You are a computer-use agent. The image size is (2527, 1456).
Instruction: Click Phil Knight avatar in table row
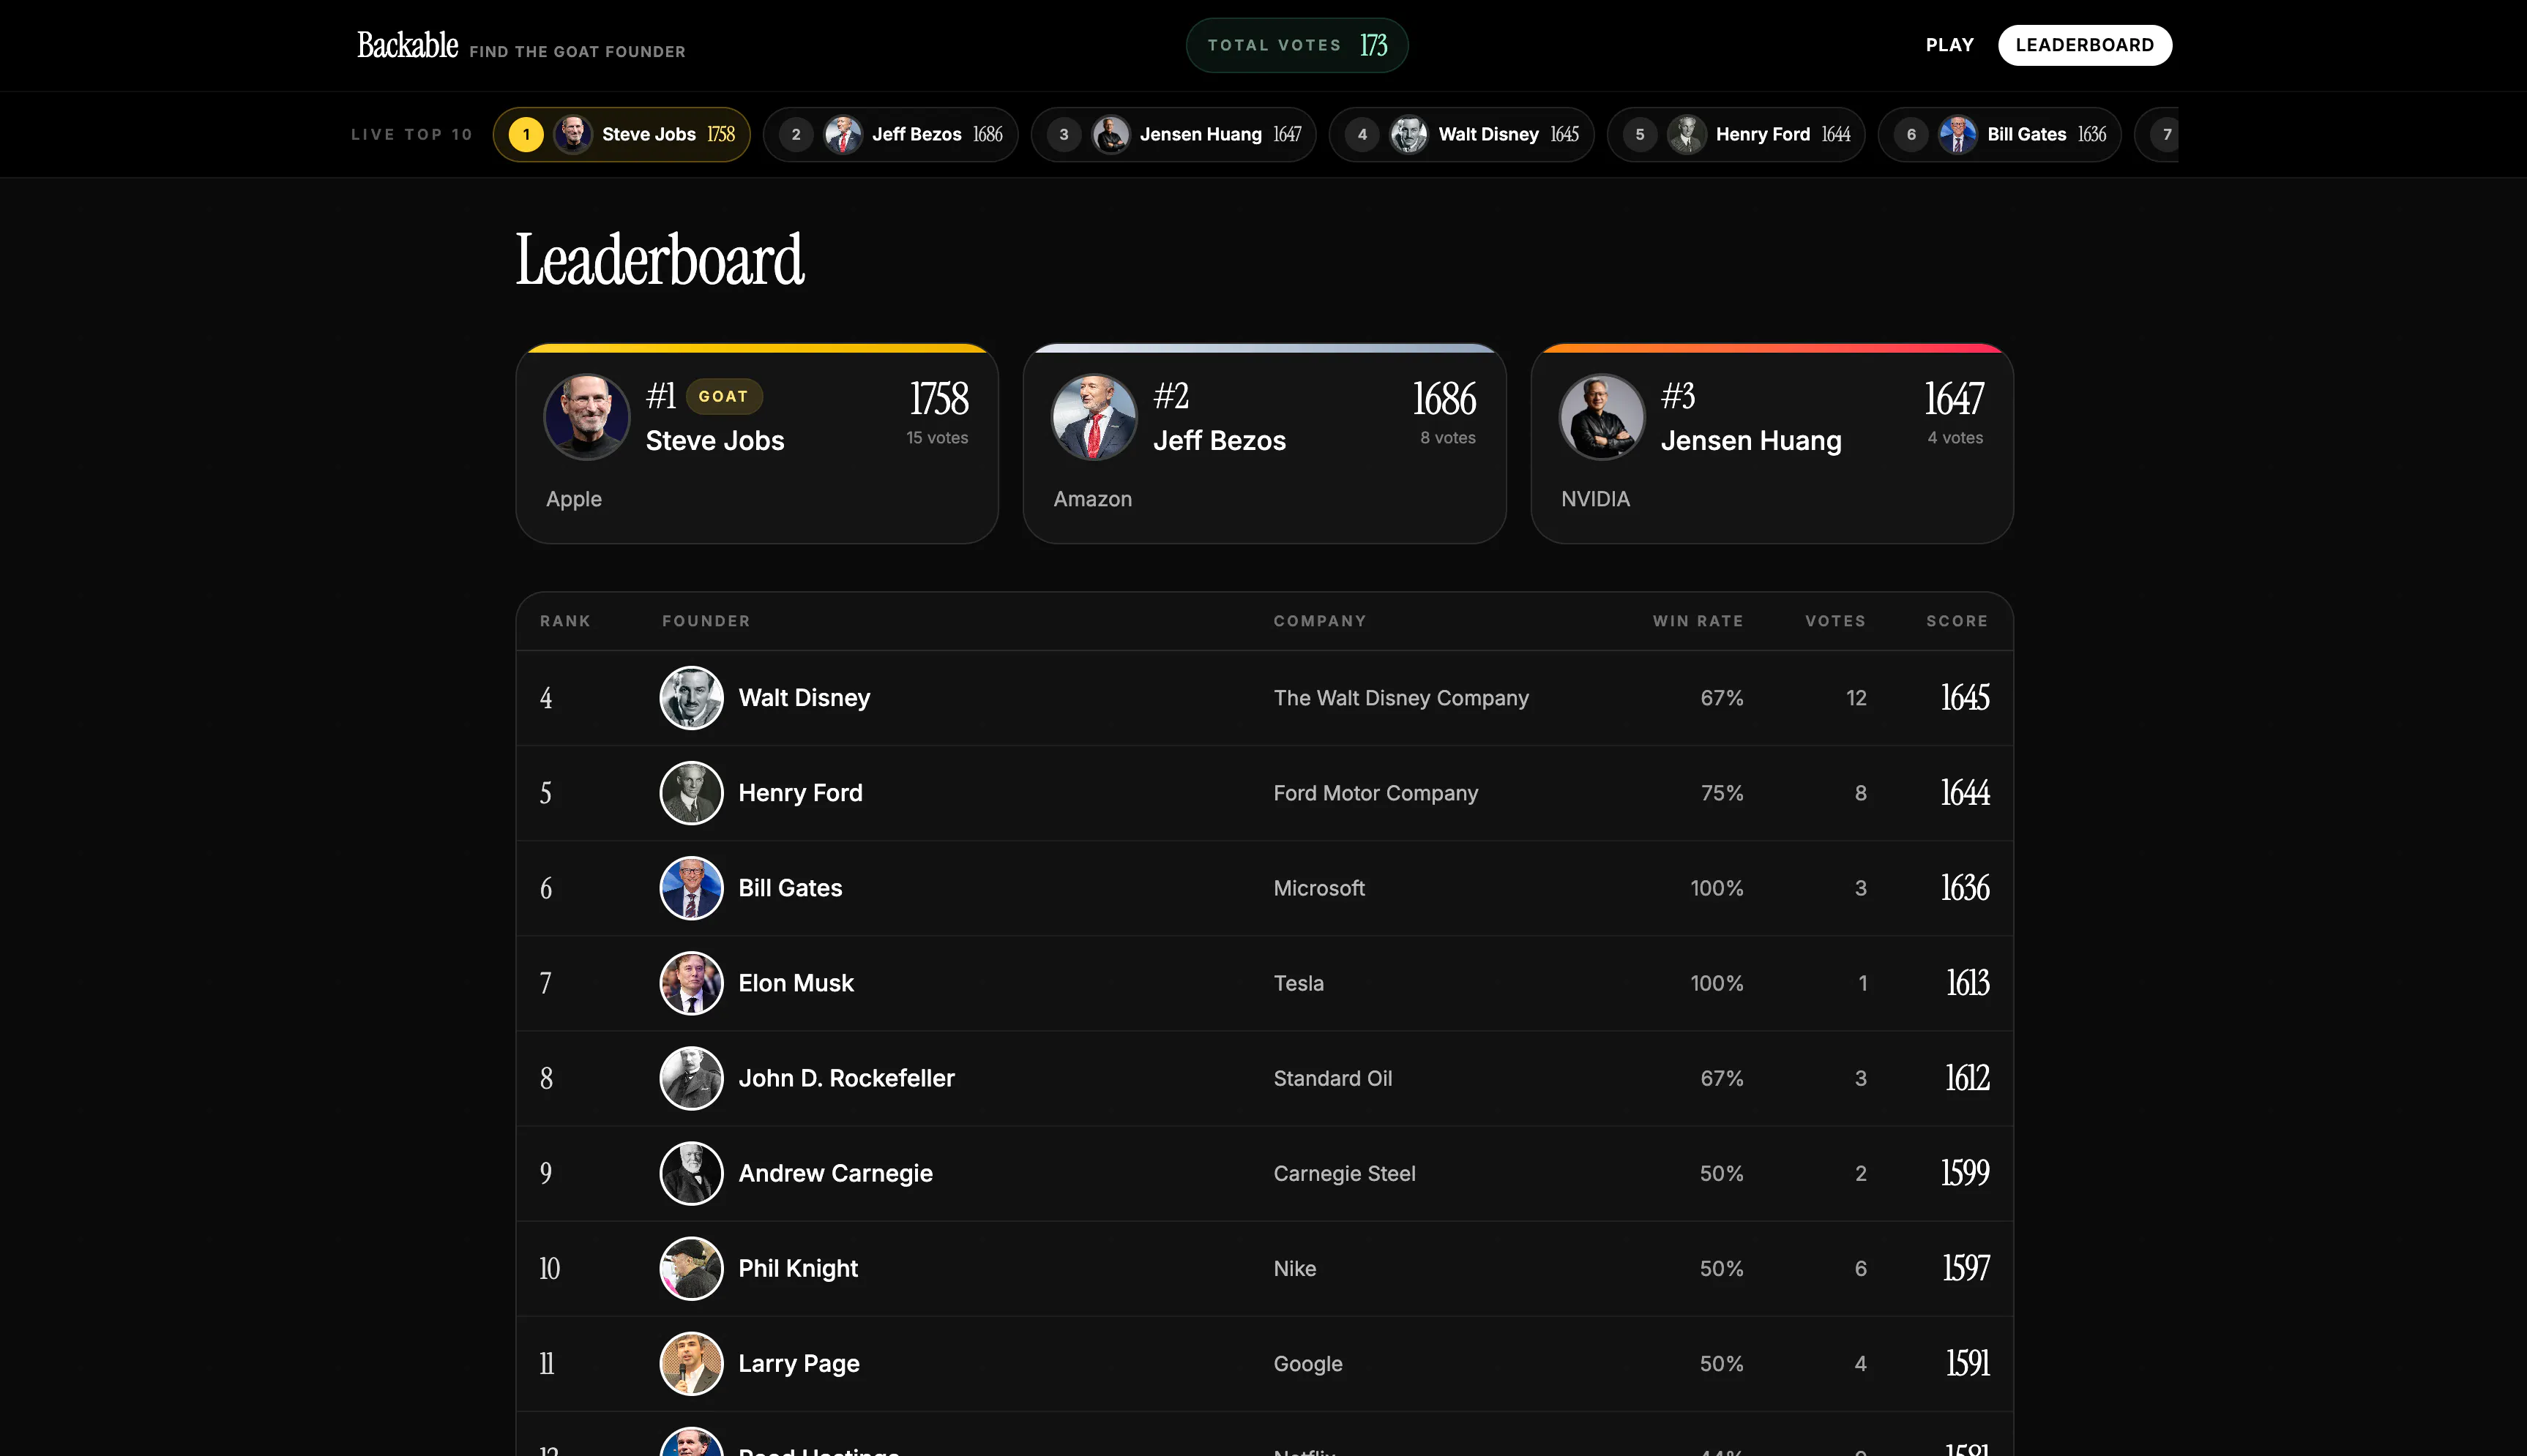tap(691, 1268)
